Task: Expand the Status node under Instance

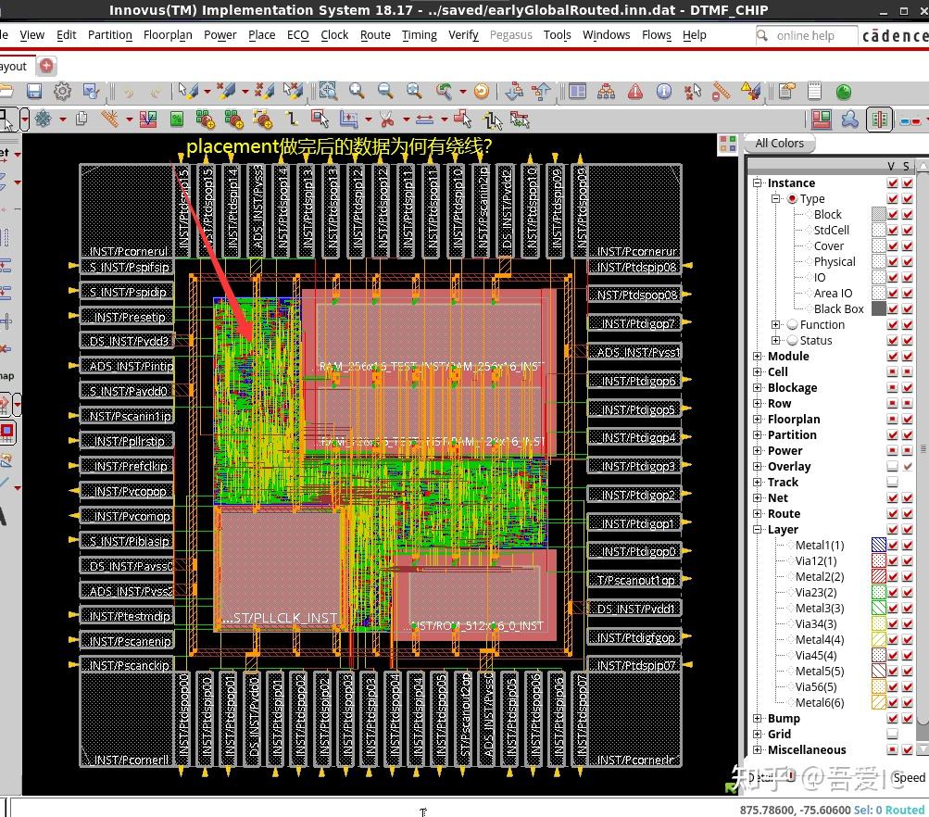Action: coord(776,341)
